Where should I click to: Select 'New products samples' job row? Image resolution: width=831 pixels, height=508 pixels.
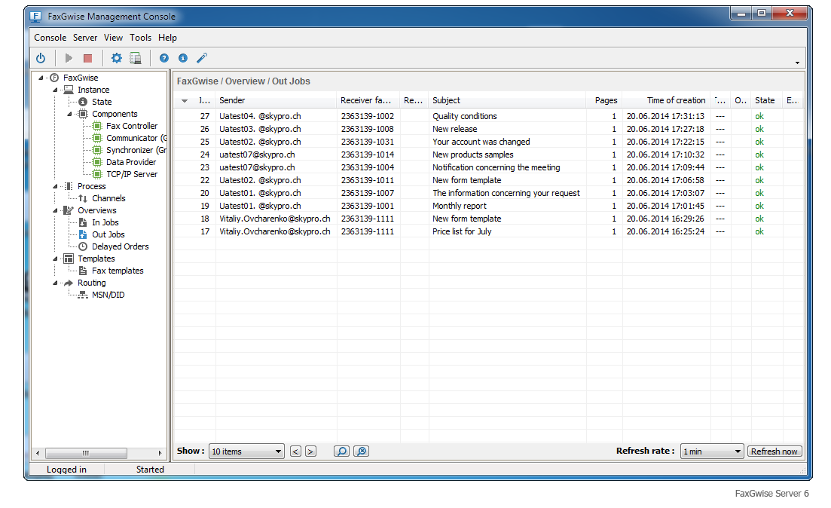point(489,155)
